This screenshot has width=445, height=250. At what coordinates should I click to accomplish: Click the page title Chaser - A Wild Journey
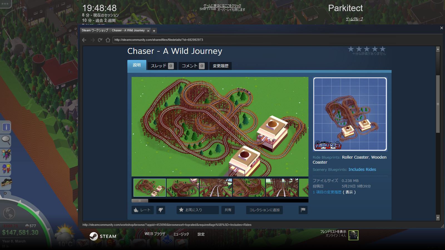[175, 51]
